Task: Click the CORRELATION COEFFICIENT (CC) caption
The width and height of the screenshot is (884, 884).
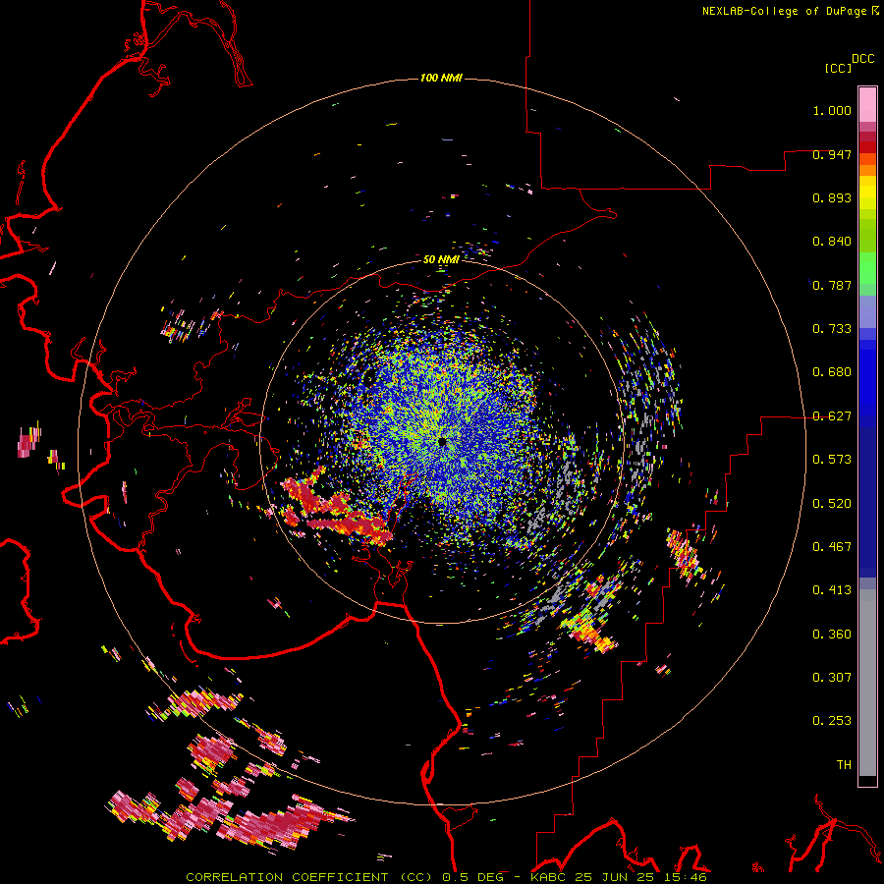Action: tap(309, 877)
